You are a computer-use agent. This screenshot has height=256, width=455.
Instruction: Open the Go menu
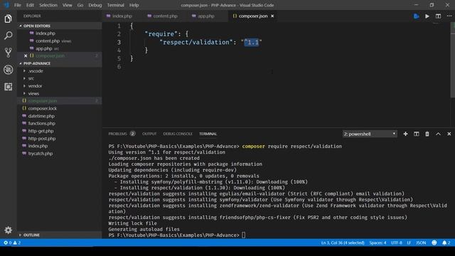click(x=80, y=5)
